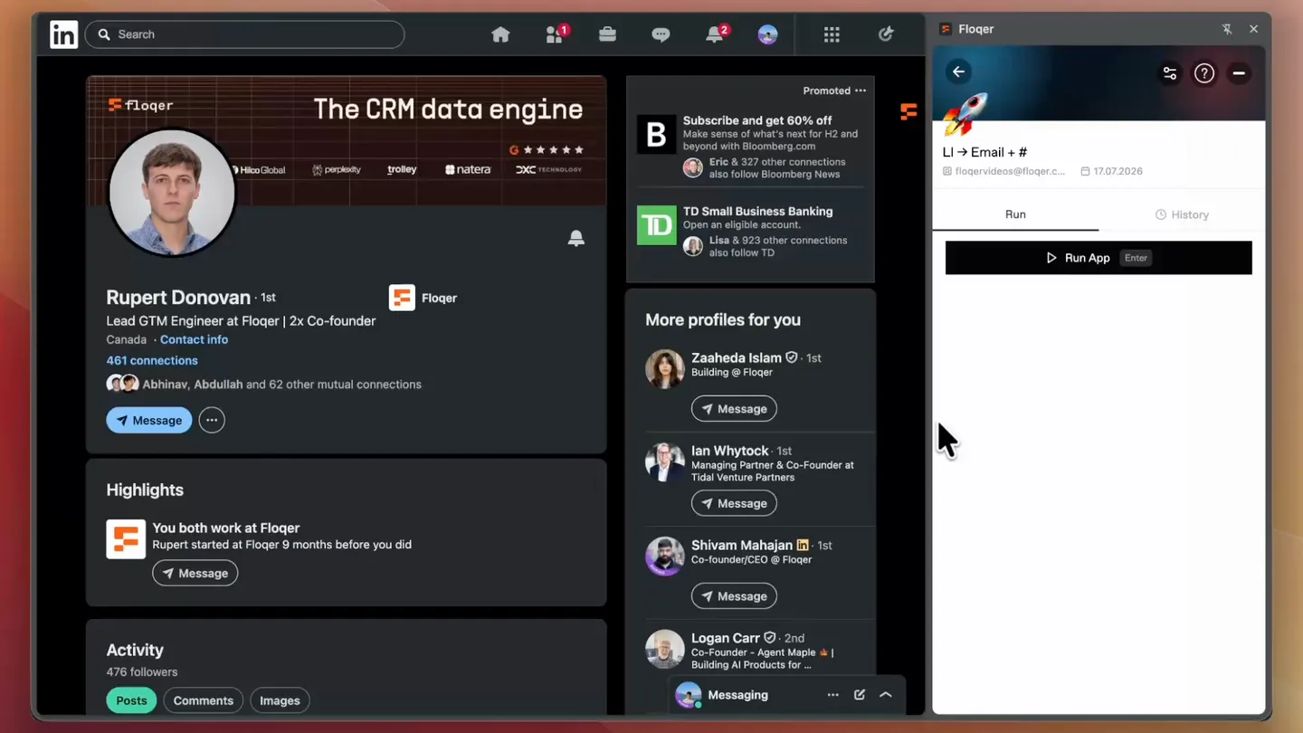
Task: Select the Comments activity filter
Action: point(204,700)
